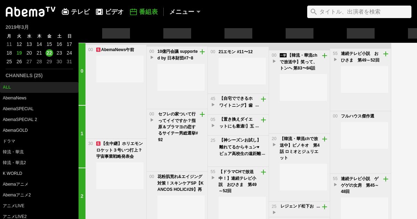Click play arrow beside ピノキオ 第4話
The height and width of the screenshot is (219, 417).
click(x=274, y=145)
